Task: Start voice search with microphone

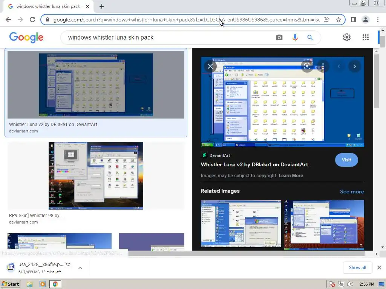Action: 295,38
